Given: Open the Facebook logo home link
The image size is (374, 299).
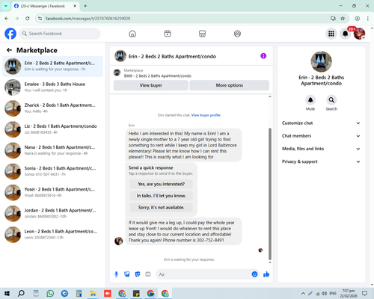Looking at the screenshot, I should point(10,34).
